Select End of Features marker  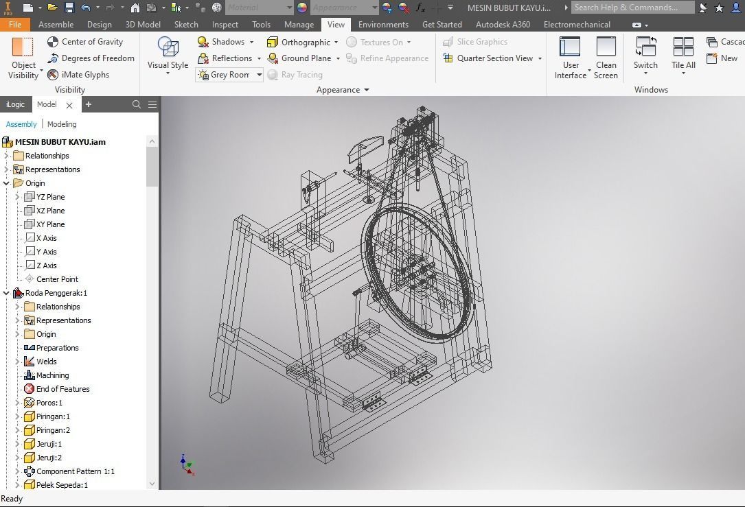tap(56, 389)
